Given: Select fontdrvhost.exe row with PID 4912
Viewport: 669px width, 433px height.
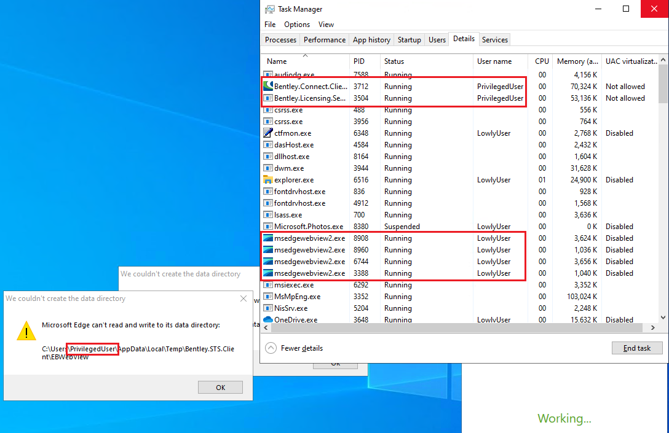Looking at the screenshot, I should pyautogui.click(x=461, y=203).
